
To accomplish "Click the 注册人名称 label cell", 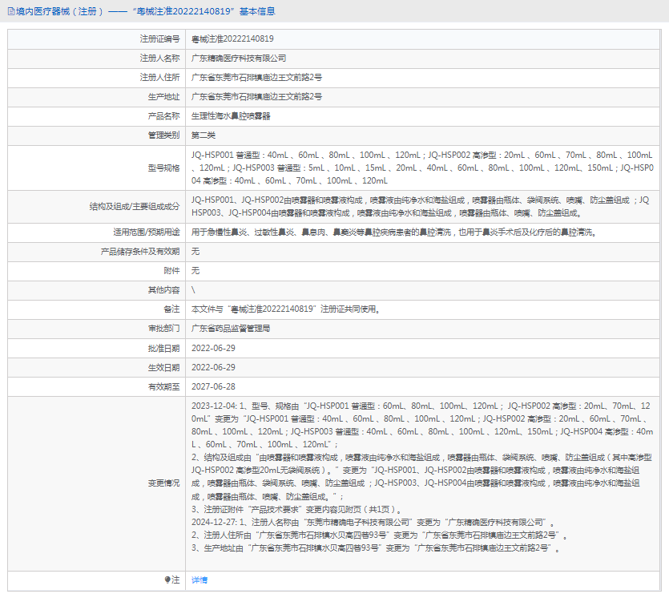I will [96, 59].
